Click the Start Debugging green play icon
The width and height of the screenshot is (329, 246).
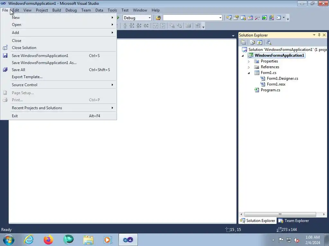(118, 18)
